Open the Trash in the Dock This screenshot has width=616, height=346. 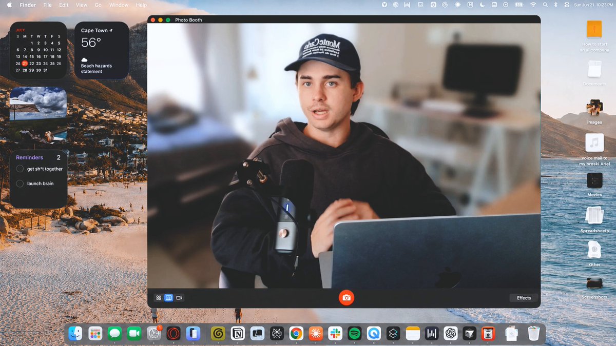point(534,333)
